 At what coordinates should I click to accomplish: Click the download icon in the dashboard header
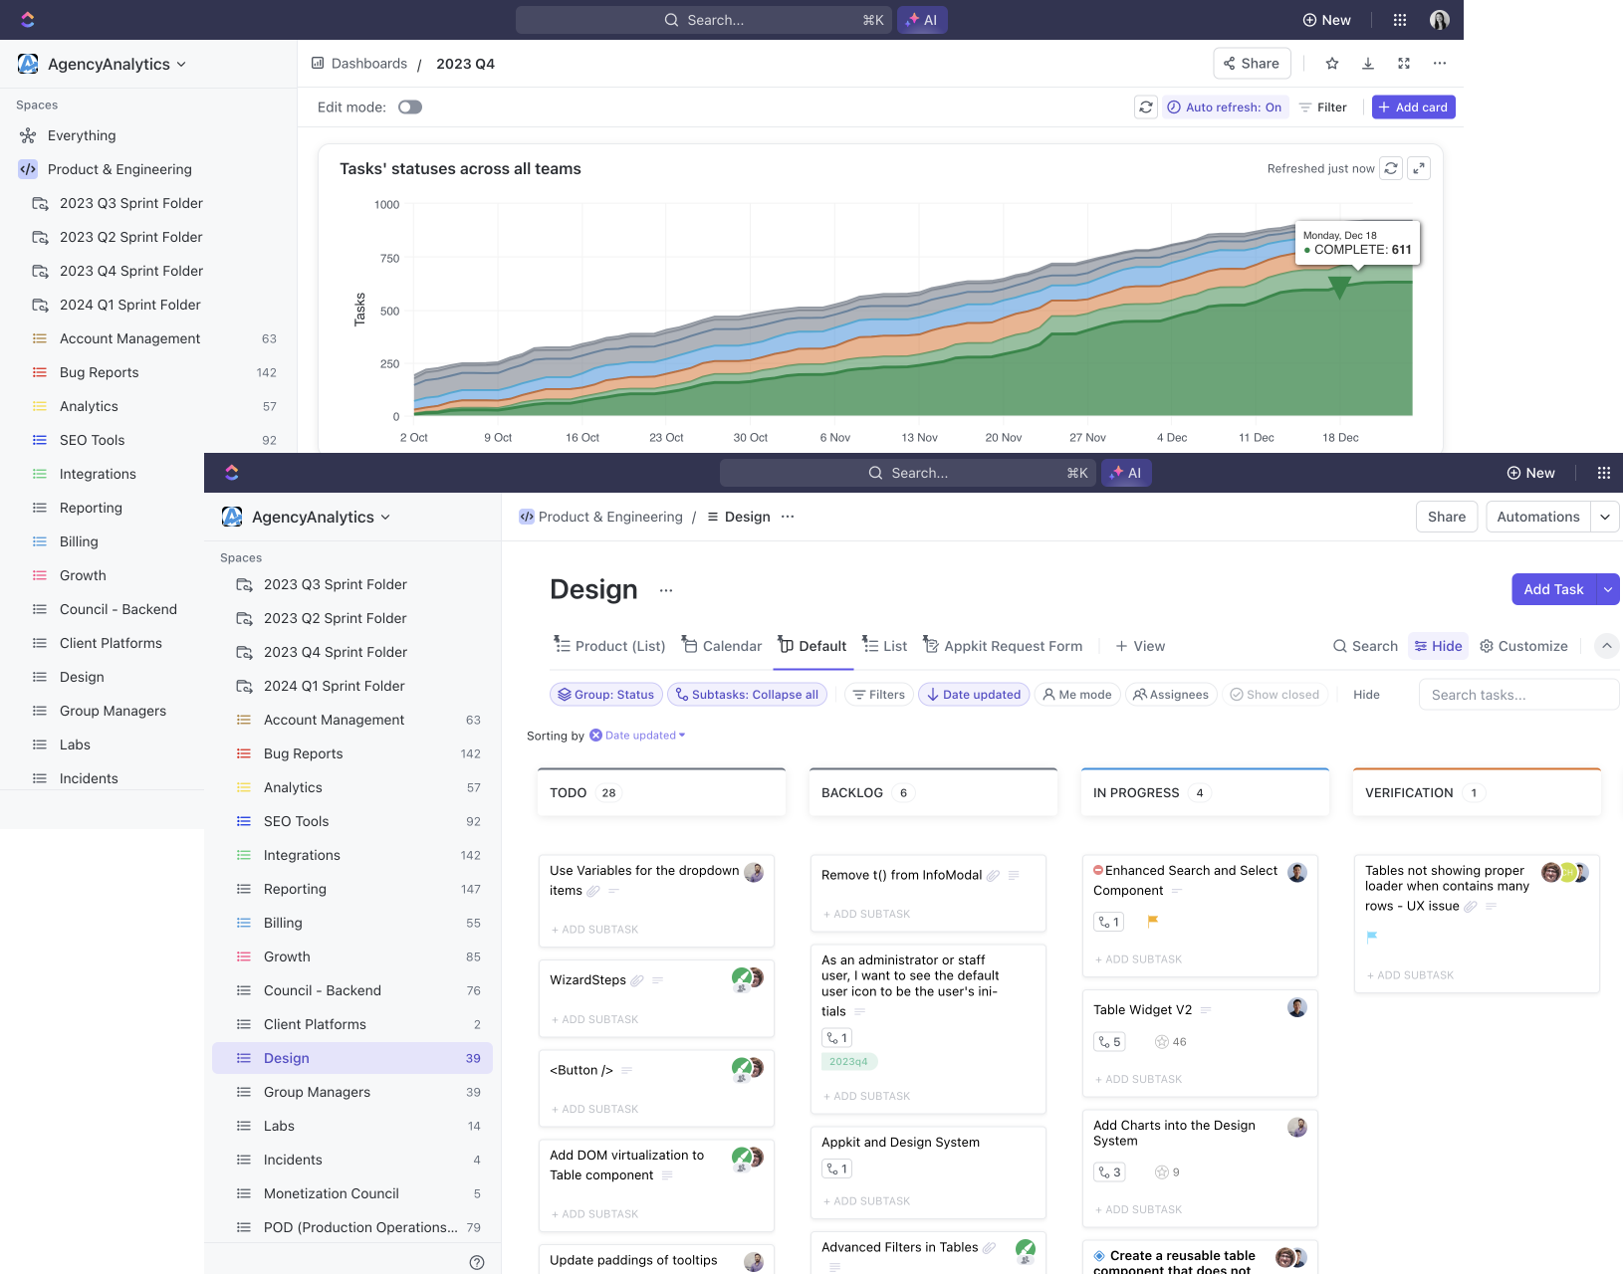pyautogui.click(x=1368, y=64)
